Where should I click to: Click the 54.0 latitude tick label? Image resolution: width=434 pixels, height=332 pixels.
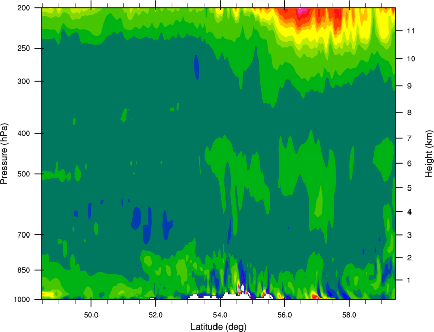pyautogui.click(x=220, y=315)
